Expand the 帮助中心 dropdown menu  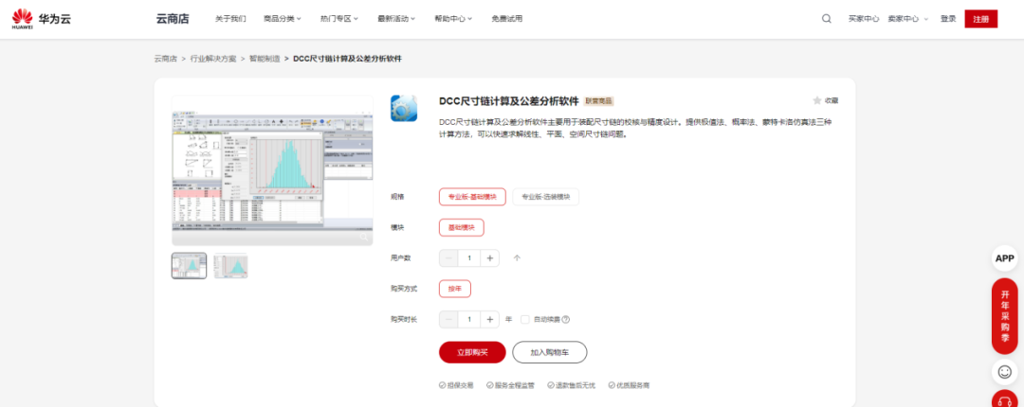[x=453, y=19]
